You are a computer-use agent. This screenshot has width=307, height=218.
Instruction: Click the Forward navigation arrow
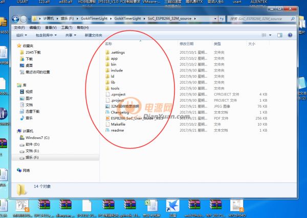pyautogui.click(x=24, y=19)
